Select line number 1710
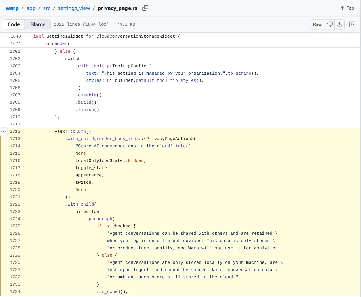361x297 pixels. 15,117
